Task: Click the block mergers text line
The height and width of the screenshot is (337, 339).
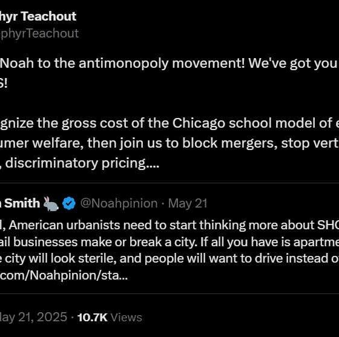Action: 169,143
